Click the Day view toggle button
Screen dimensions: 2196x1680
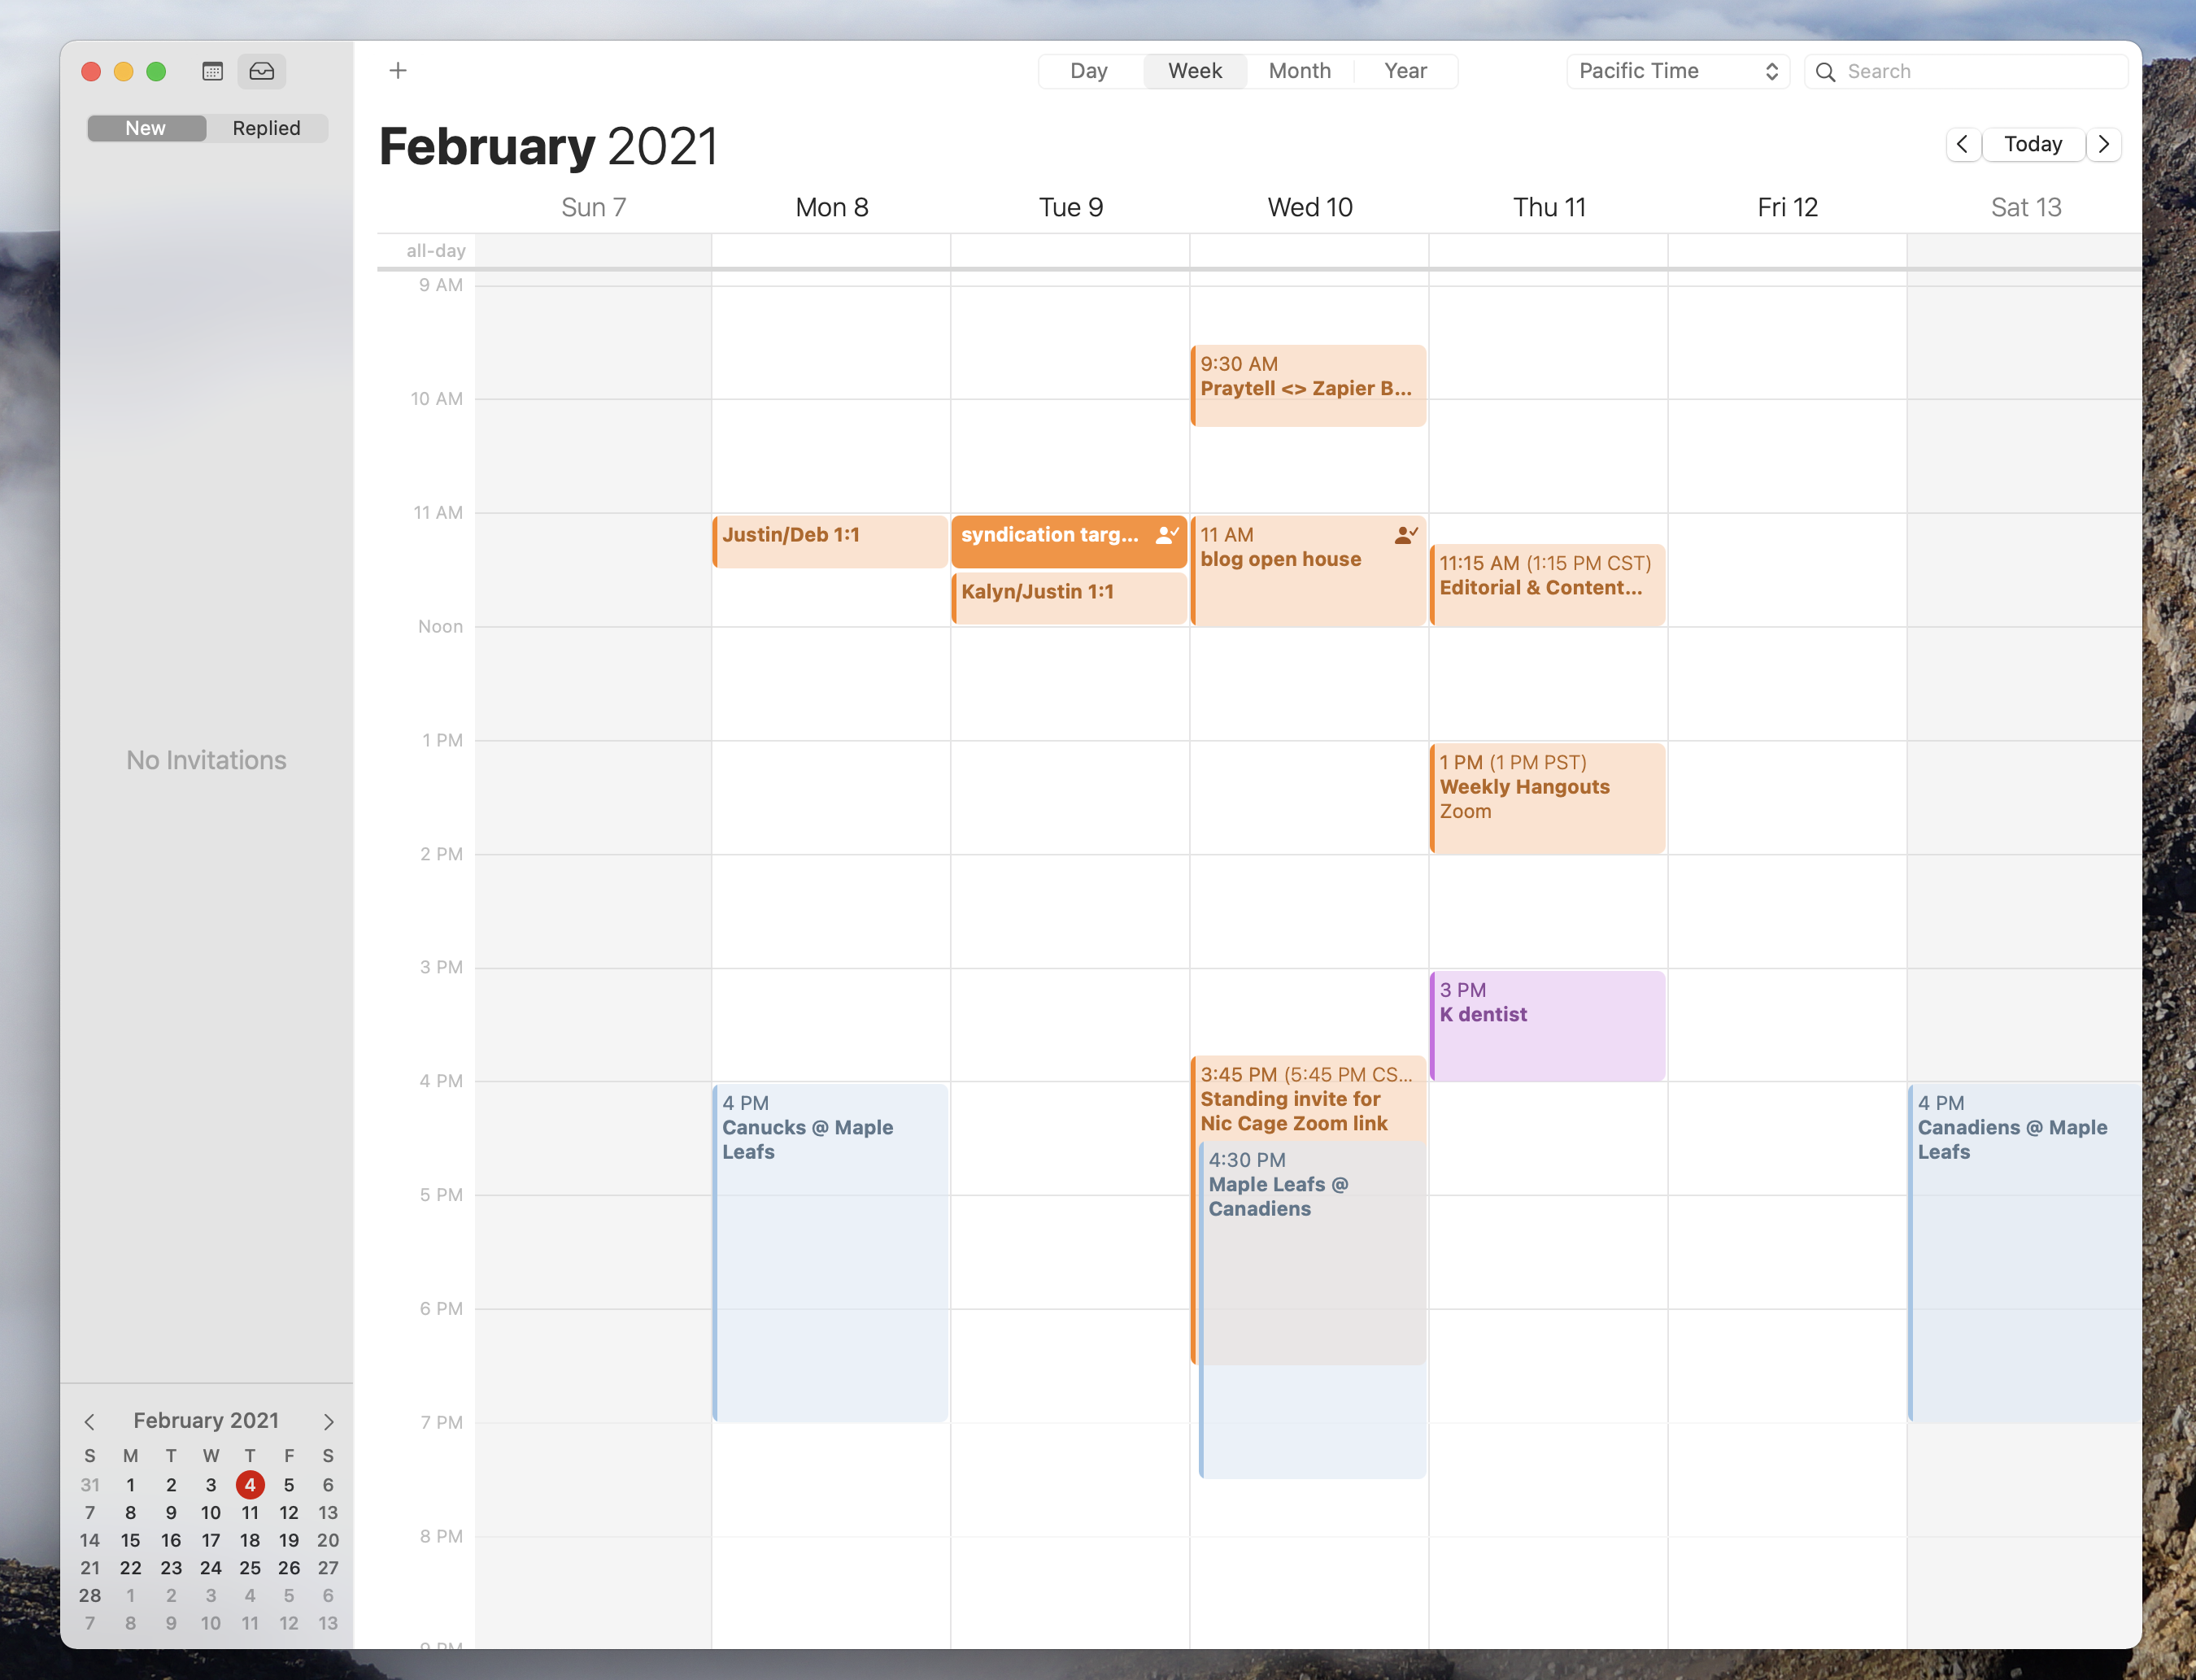tap(1089, 71)
